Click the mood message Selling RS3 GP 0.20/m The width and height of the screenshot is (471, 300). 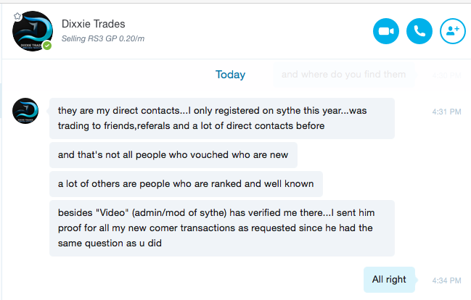point(103,38)
